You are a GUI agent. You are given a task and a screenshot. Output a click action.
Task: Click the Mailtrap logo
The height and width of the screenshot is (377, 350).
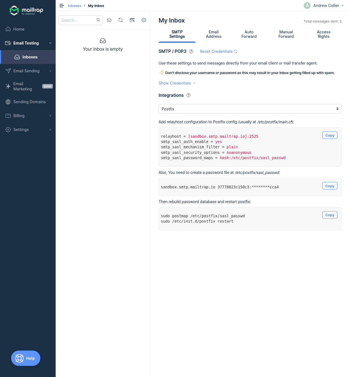click(x=26, y=11)
